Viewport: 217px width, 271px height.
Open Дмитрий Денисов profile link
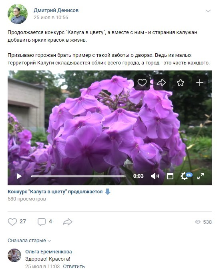(x=56, y=10)
